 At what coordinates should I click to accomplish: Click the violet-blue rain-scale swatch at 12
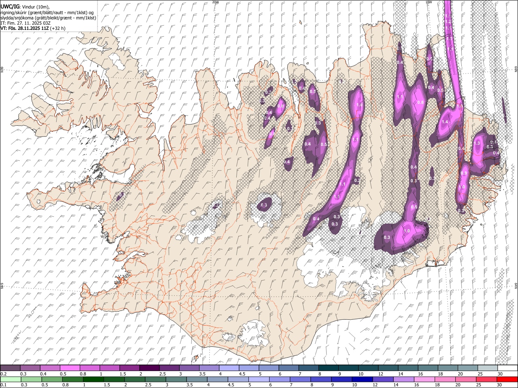coord(382,379)
